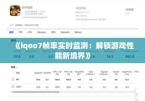Image resolution: width=145 pixels, height=101 pixels.
Task: Click the FPS>=18 column header
Action: click(x=57, y=73)
